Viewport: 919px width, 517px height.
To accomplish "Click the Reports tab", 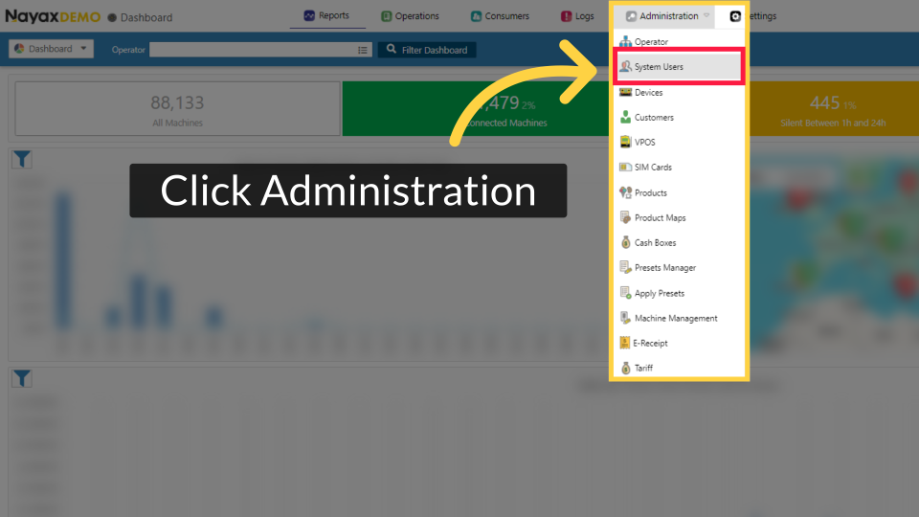I will (x=327, y=16).
